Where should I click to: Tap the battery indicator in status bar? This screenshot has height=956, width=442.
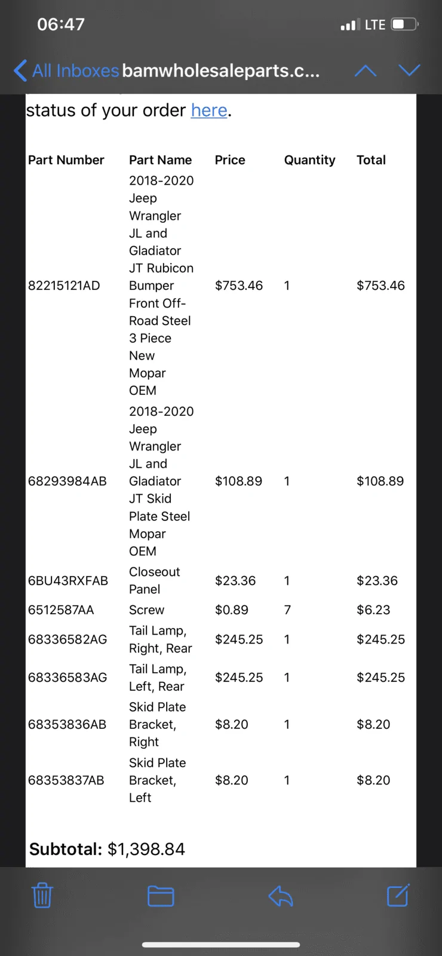pos(405,24)
